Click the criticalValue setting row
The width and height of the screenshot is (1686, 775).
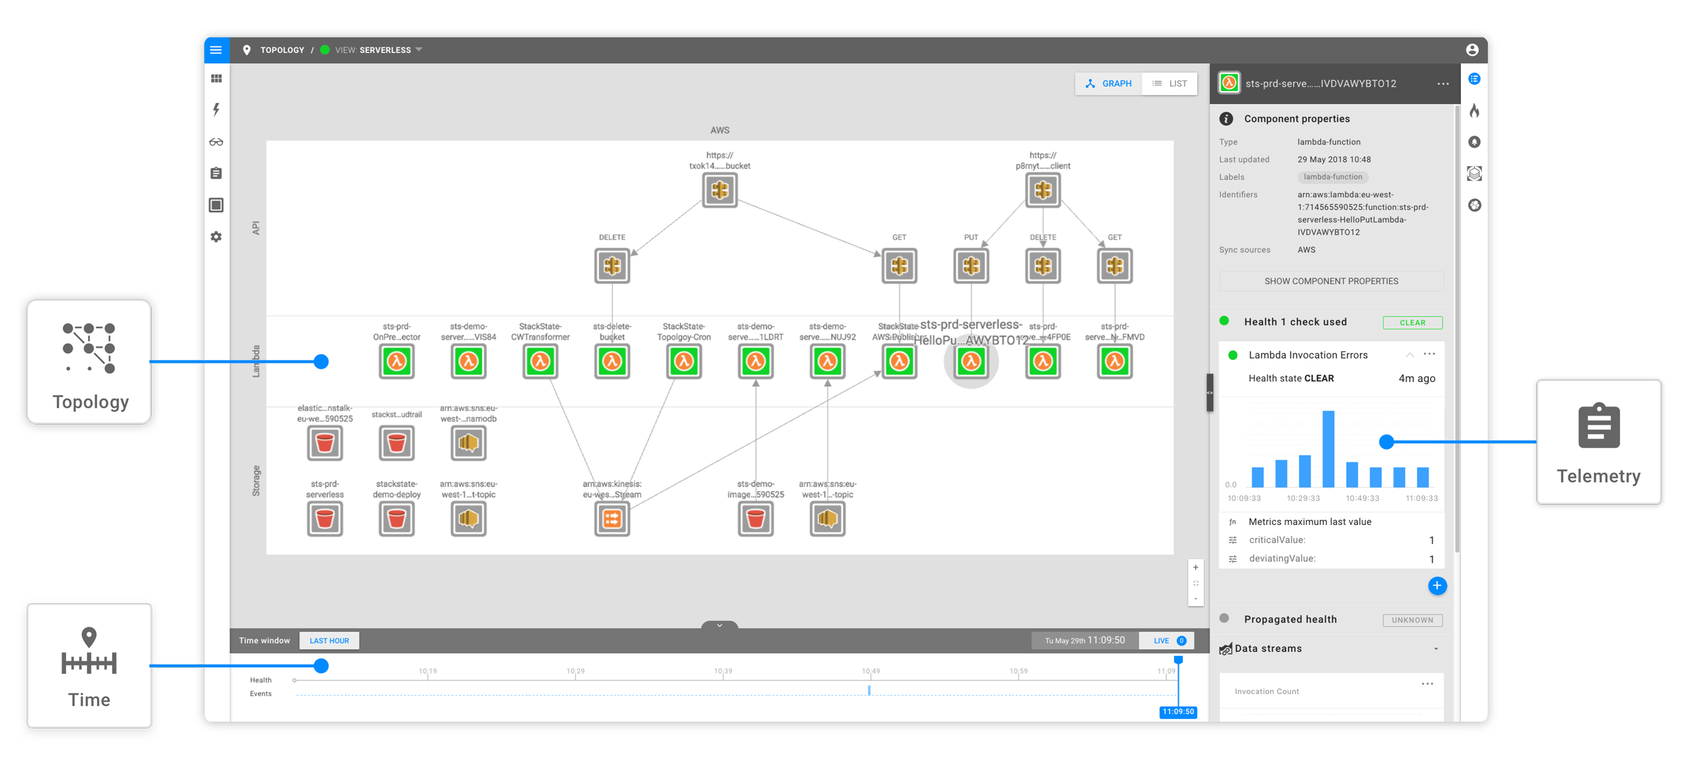1332,540
